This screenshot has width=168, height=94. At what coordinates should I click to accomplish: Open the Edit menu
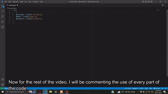pos(10,2)
